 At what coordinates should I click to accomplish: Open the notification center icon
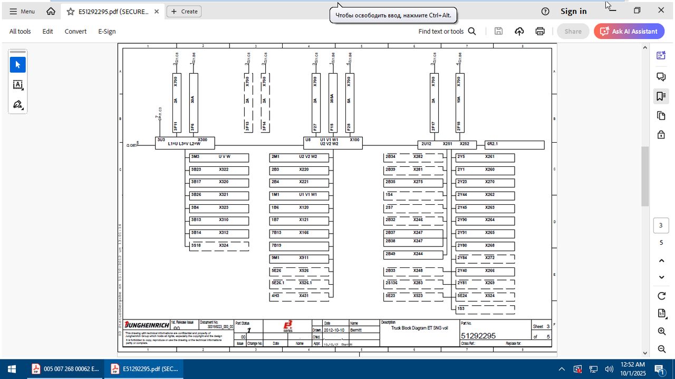coord(659,369)
